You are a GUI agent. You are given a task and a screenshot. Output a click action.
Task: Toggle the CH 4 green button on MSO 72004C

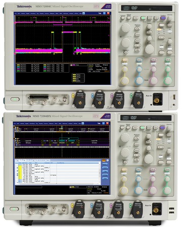point(167,60)
